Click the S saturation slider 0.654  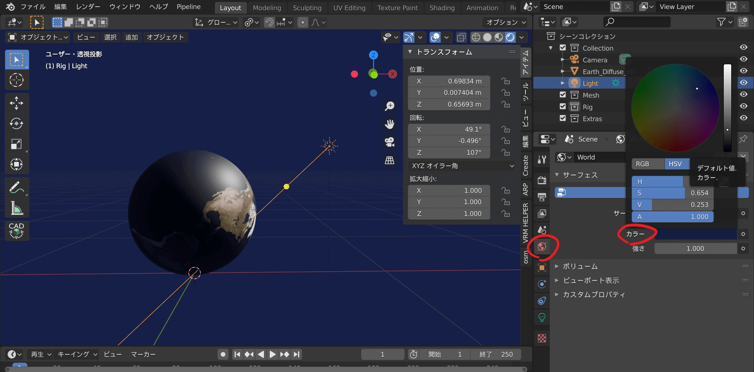pos(673,193)
